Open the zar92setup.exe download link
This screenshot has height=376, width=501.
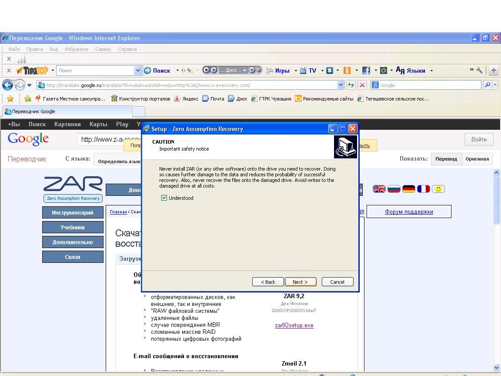click(294, 325)
